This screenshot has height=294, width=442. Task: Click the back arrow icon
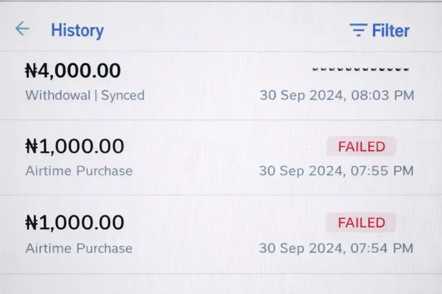click(22, 28)
